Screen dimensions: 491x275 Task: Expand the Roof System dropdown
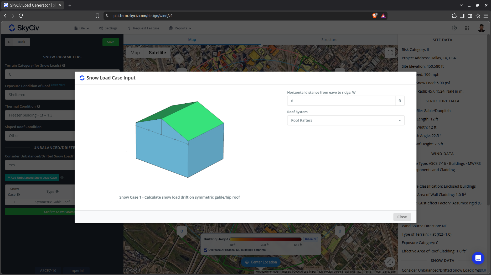coord(346,120)
